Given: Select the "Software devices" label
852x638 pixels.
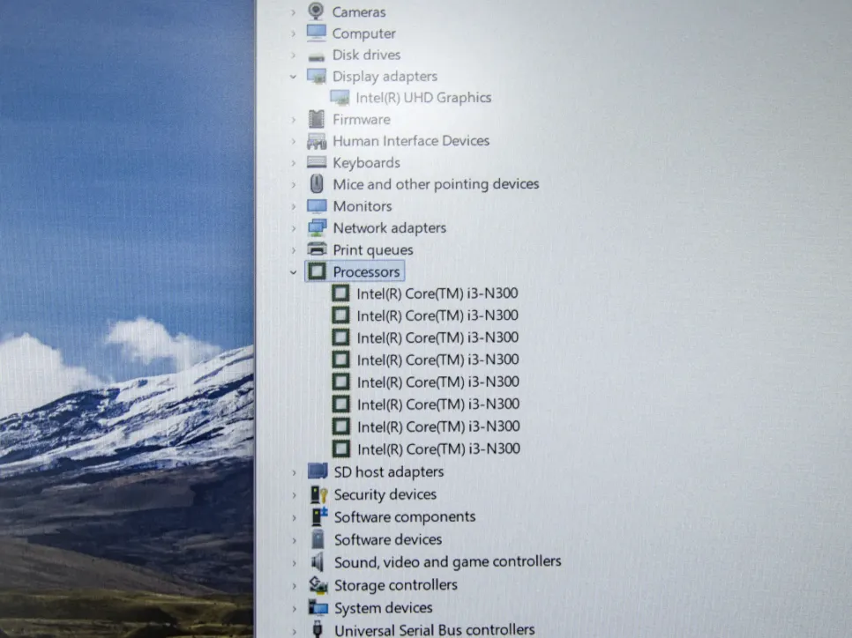Looking at the screenshot, I should click(x=387, y=539).
